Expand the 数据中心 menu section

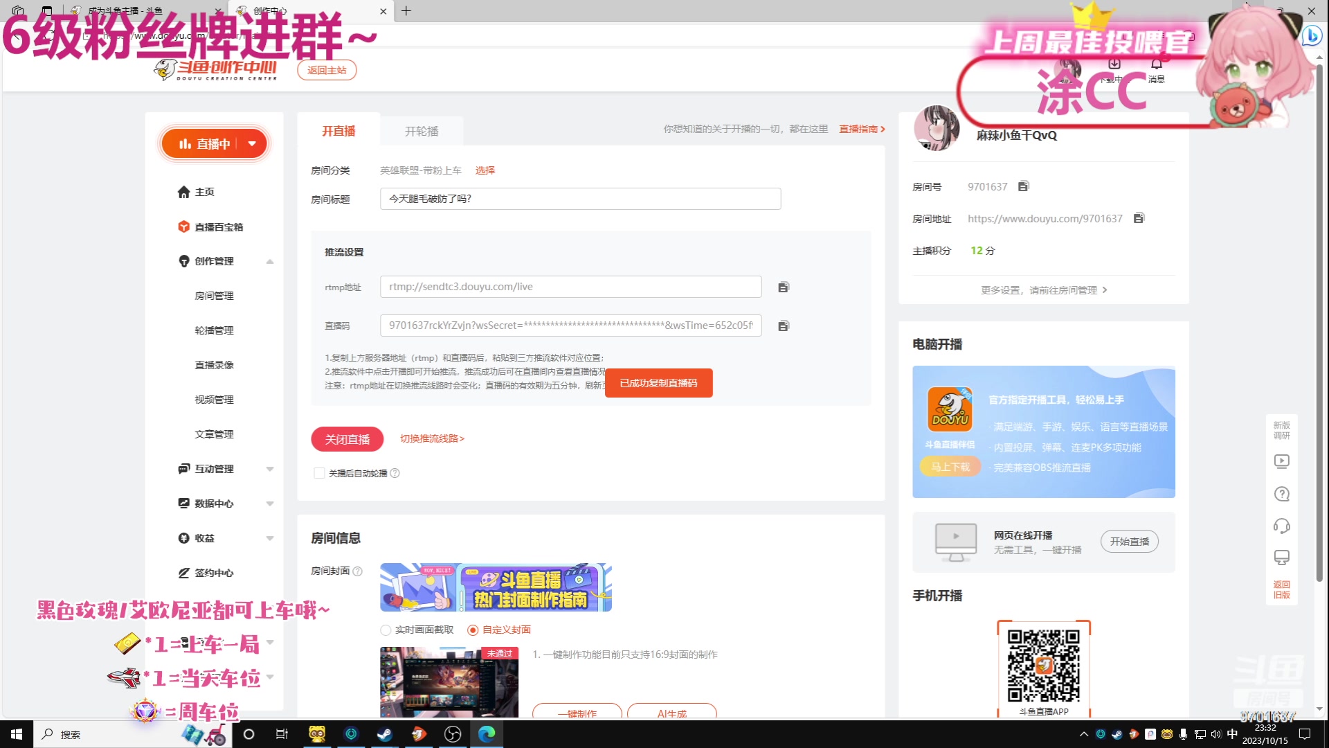click(x=270, y=504)
